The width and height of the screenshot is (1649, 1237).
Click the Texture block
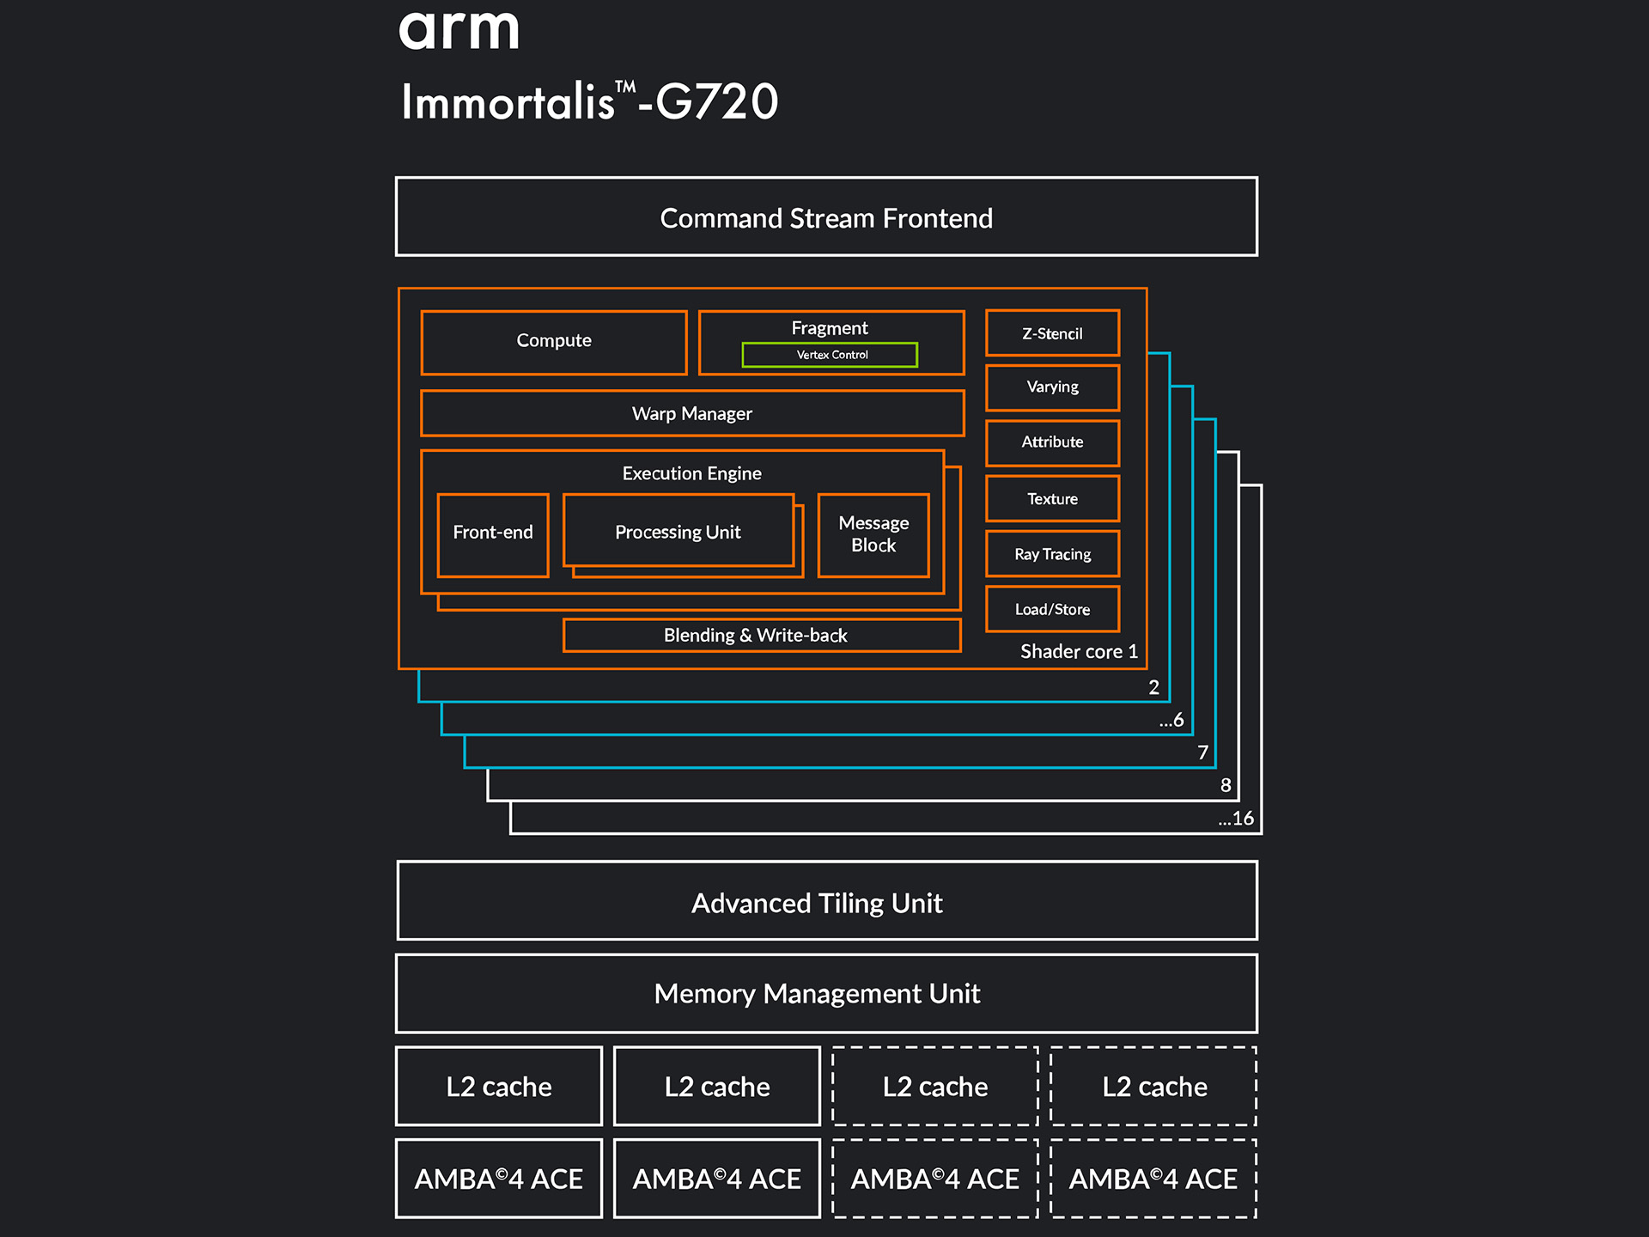(x=1052, y=499)
